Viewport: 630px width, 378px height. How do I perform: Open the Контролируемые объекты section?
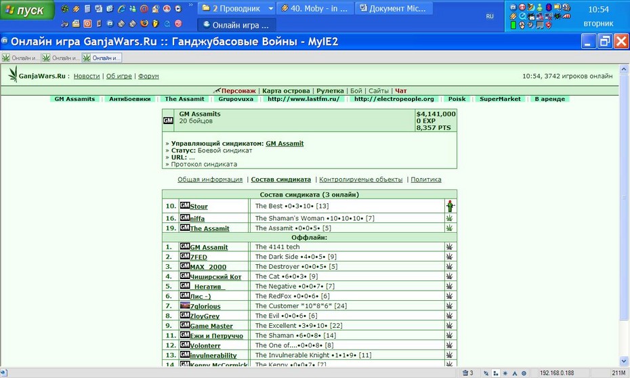coord(360,180)
